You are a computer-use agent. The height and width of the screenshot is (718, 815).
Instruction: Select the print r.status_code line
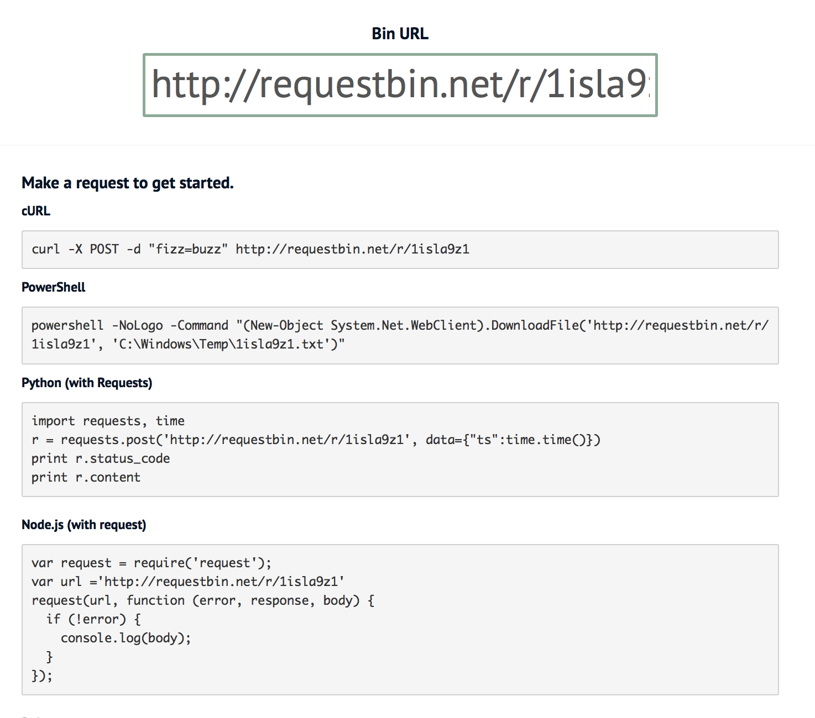[x=100, y=458]
